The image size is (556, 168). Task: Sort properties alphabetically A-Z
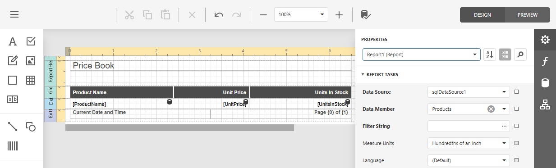coord(489,54)
